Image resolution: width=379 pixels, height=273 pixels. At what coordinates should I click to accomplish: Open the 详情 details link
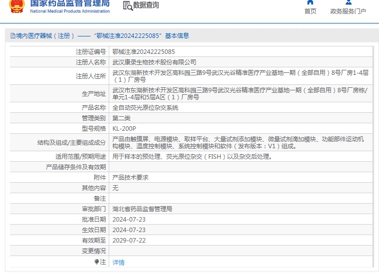pyautogui.click(x=119, y=263)
